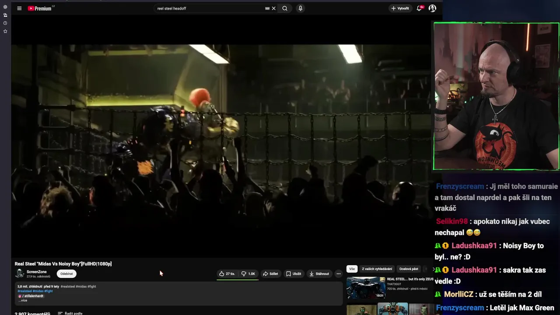The image size is (560, 315).
Task: Select the 'Z vašich vyhledávání' chip
Action: point(377,269)
